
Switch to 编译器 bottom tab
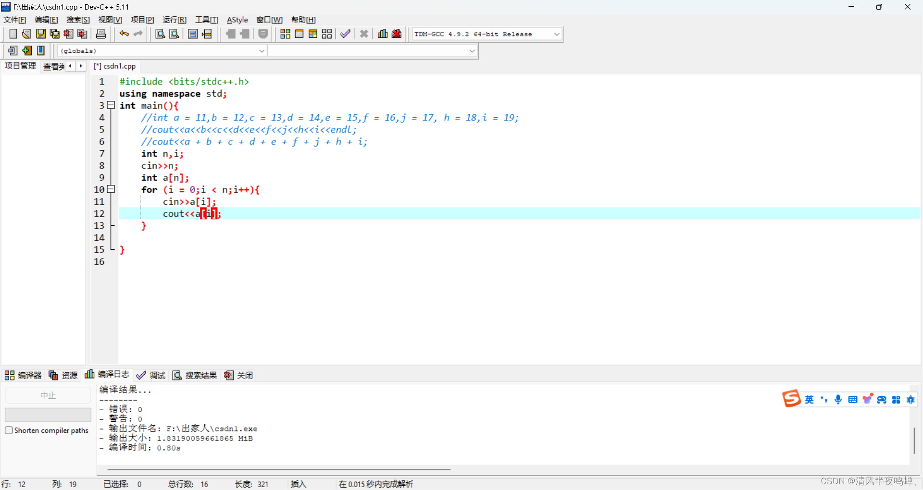coord(23,375)
